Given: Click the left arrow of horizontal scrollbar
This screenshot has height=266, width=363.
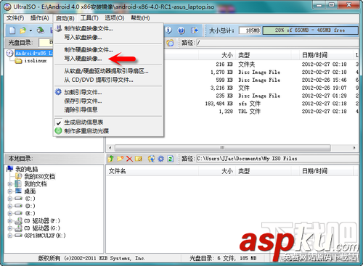Looking at the screenshot, I should click(110, 148).
